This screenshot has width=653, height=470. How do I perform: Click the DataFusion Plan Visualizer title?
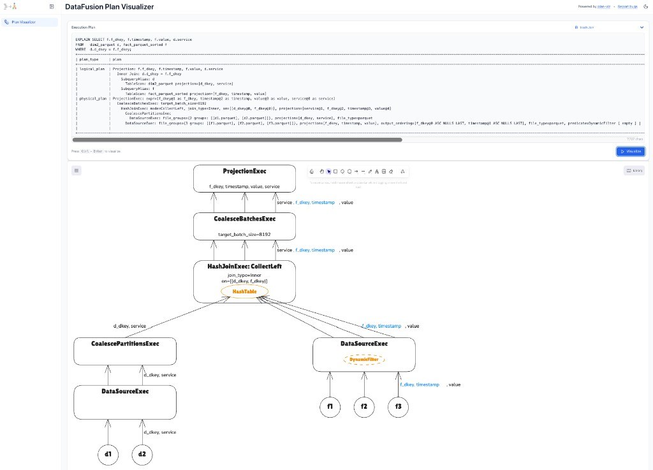tap(110, 6)
